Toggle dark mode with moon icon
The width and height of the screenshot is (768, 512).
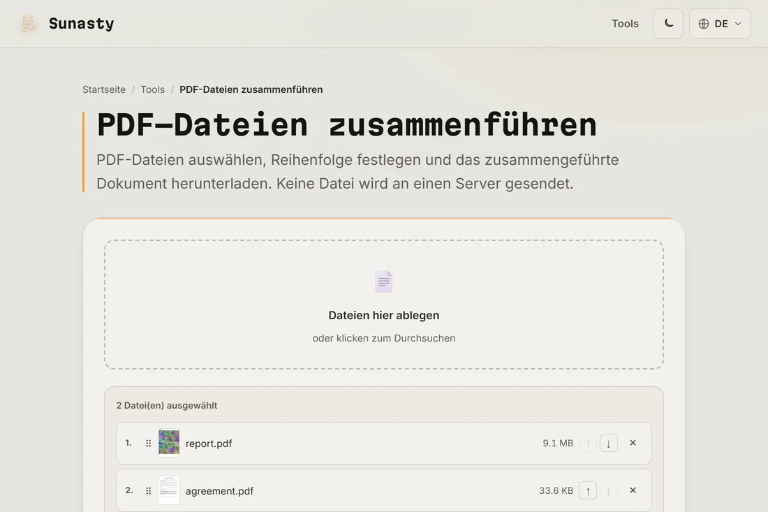pyautogui.click(x=668, y=24)
